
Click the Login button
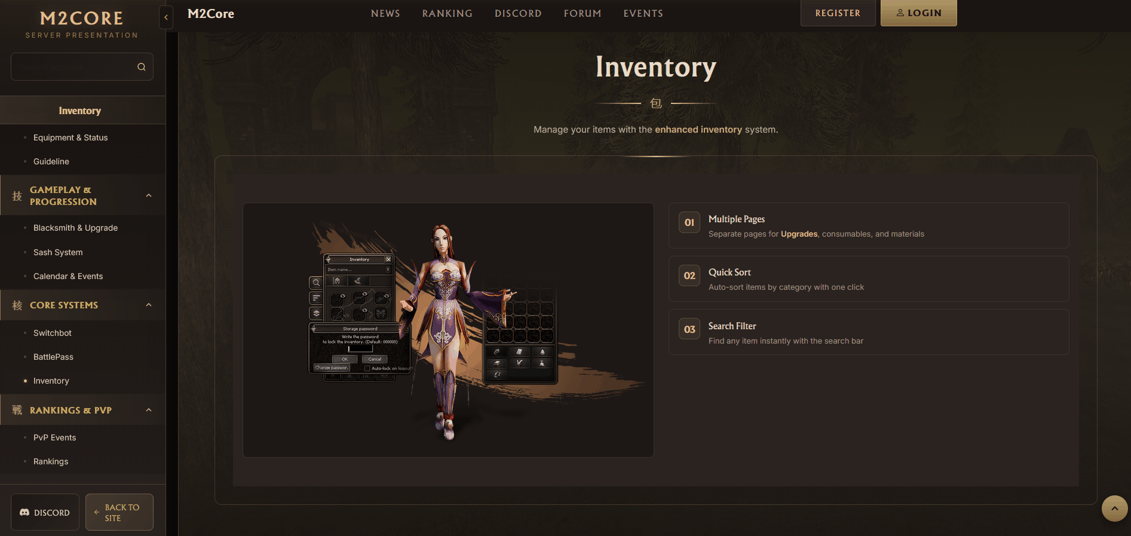coord(919,13)
